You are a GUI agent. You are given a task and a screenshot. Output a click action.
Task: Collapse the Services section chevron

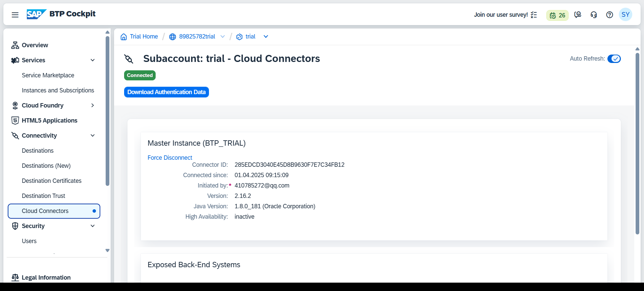coord(93,60)
